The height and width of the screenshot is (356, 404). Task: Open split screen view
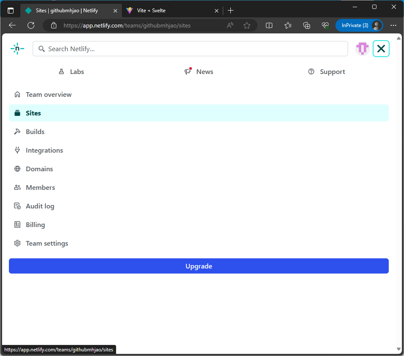[x=269, y=25]
